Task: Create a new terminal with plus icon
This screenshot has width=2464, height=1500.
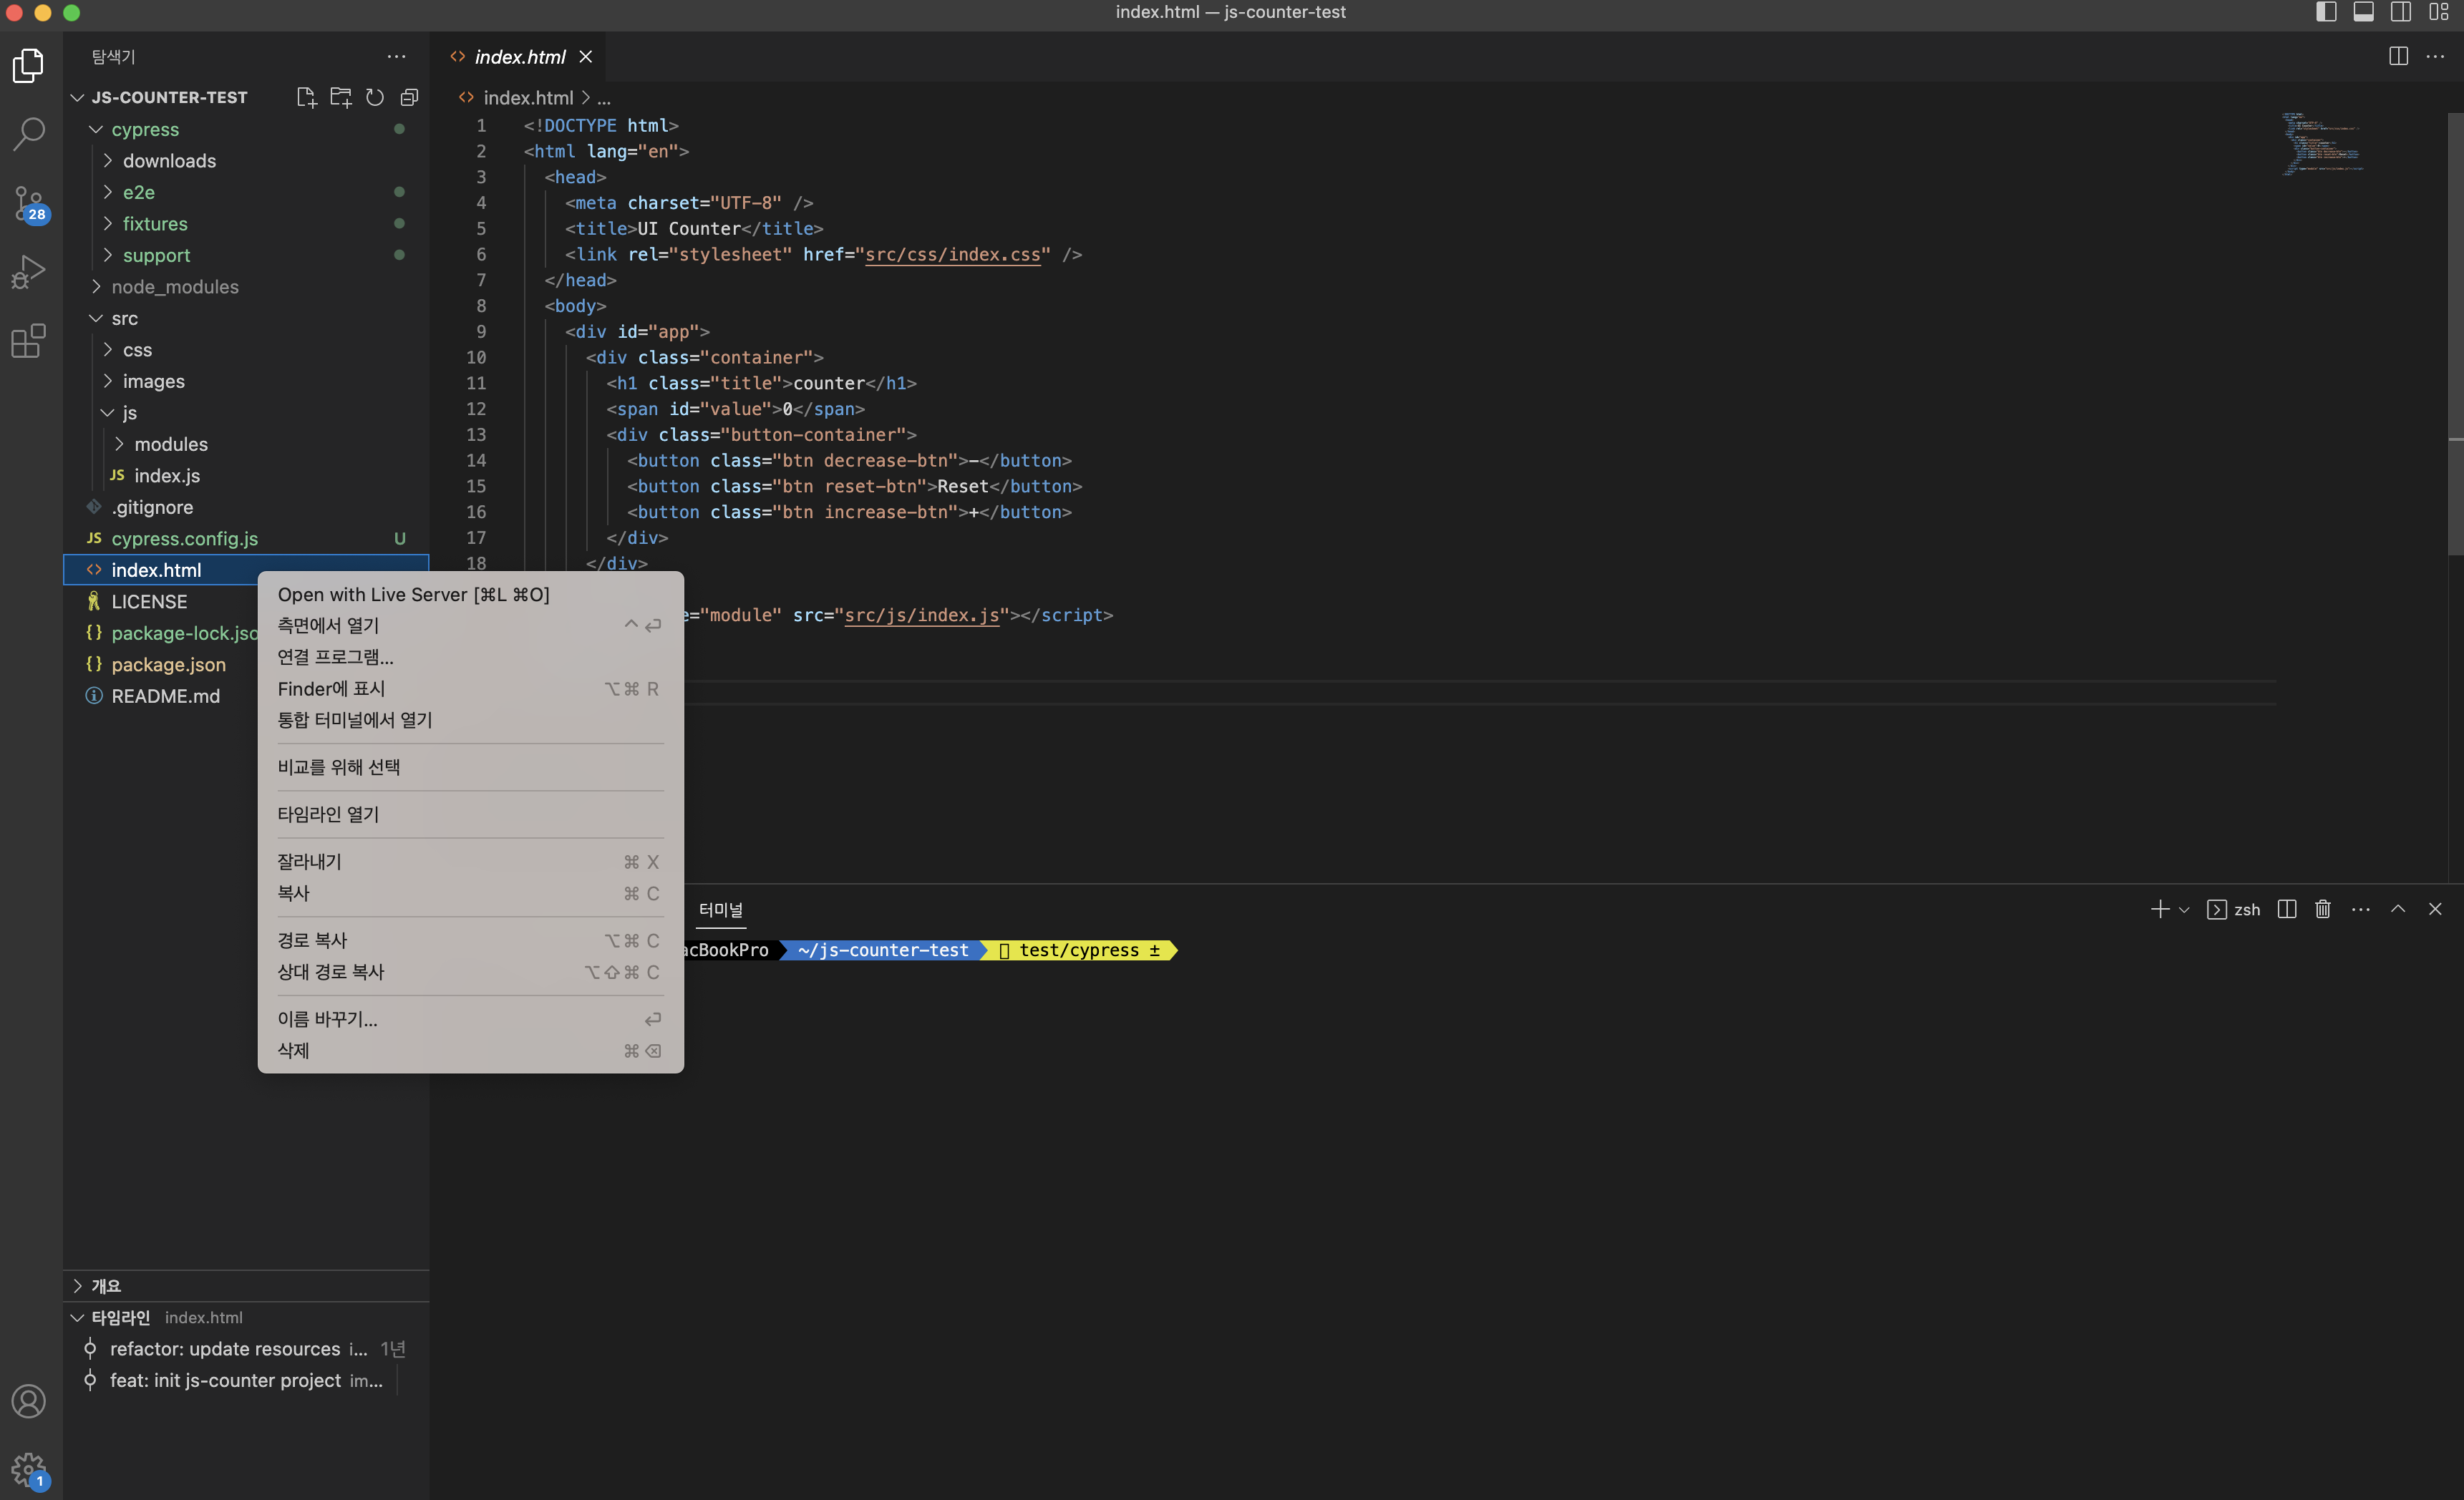Action: [x=2159, y=909]
